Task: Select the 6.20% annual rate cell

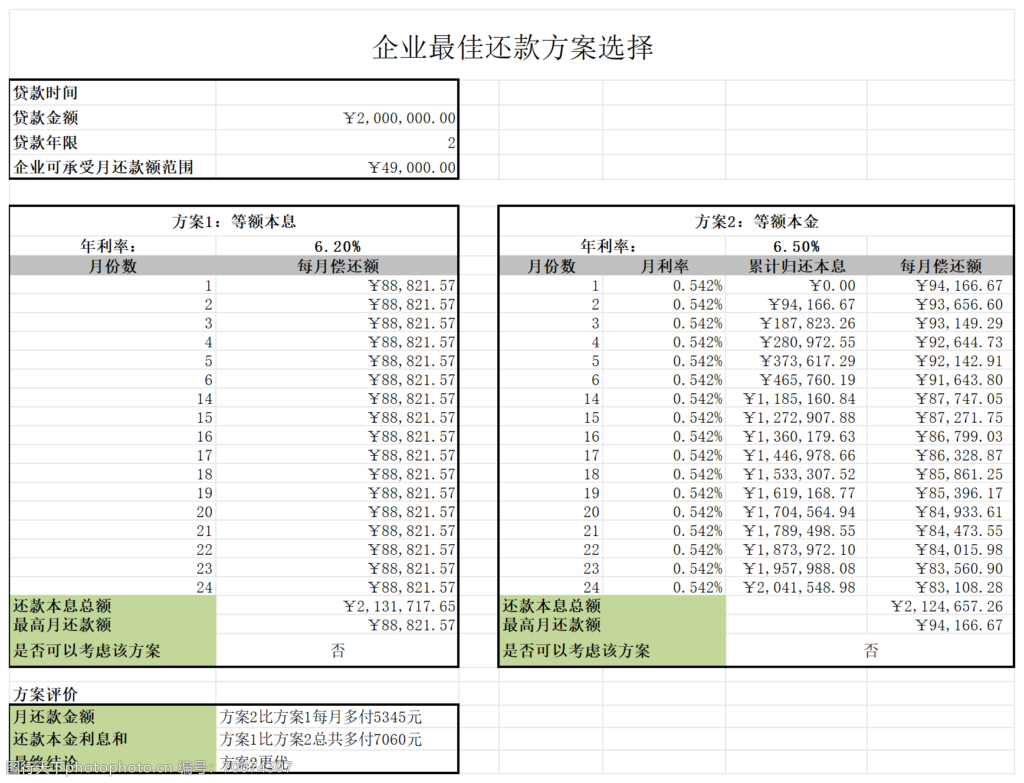Action: point(337,246)
